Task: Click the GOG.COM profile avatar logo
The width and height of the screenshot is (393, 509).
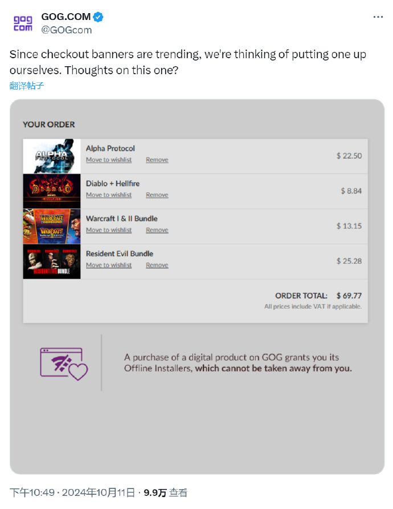Action: pos(23,23)
